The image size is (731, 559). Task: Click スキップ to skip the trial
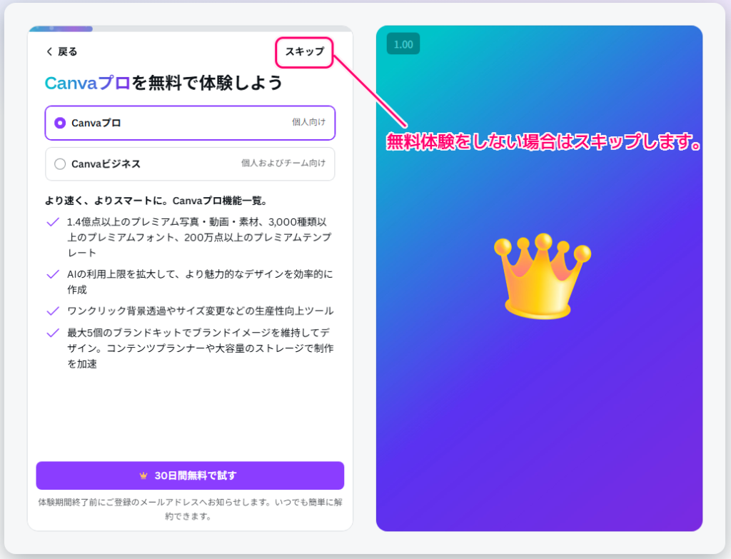(303, 52)
